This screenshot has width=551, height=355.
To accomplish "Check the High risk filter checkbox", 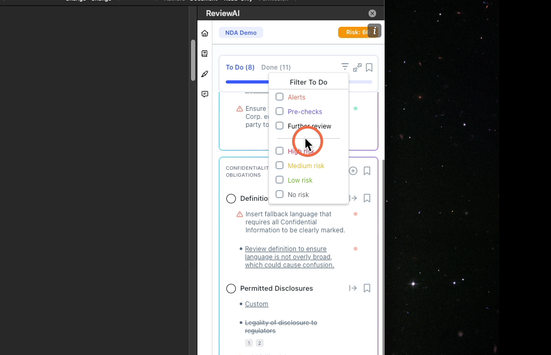I will pyautogui.click(x=279, y=151).
